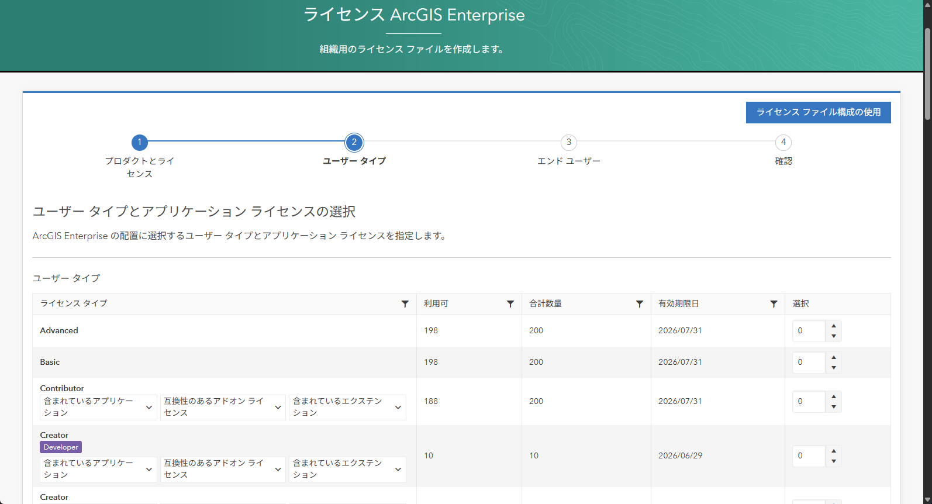This screenshot has width=932, height=504.
Task: Decrease Basic license count with down arrow
Action: tap(834, 368)
